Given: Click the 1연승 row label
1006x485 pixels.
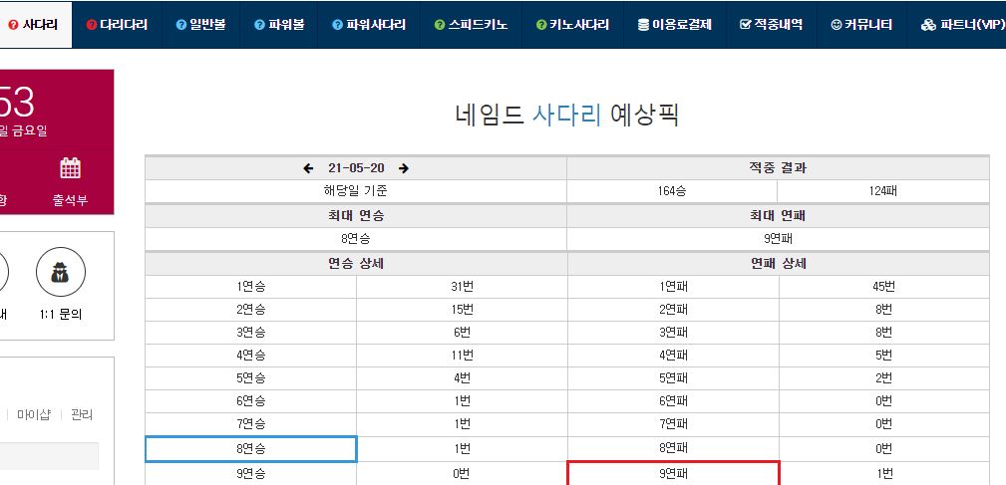Looking at the screenshot, I should click(x=251, y=287).
